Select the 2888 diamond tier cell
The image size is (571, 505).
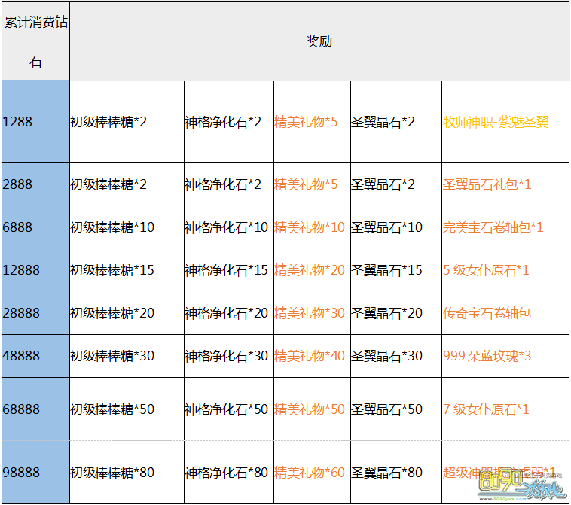click(x=35, y=184)
